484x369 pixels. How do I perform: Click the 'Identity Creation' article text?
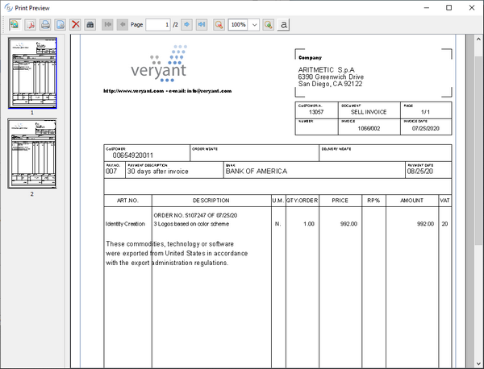125,224
